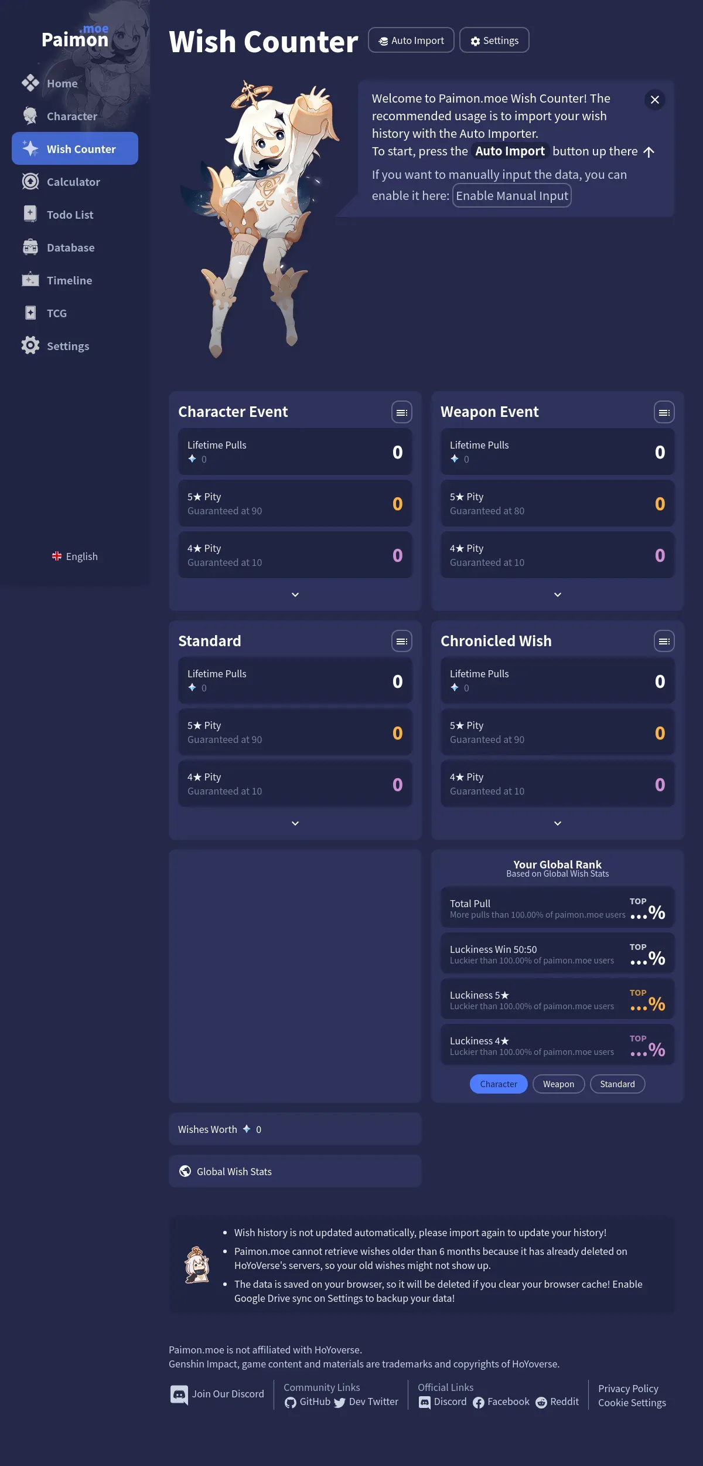Open the Standard banner list icon

pos(402,641)
